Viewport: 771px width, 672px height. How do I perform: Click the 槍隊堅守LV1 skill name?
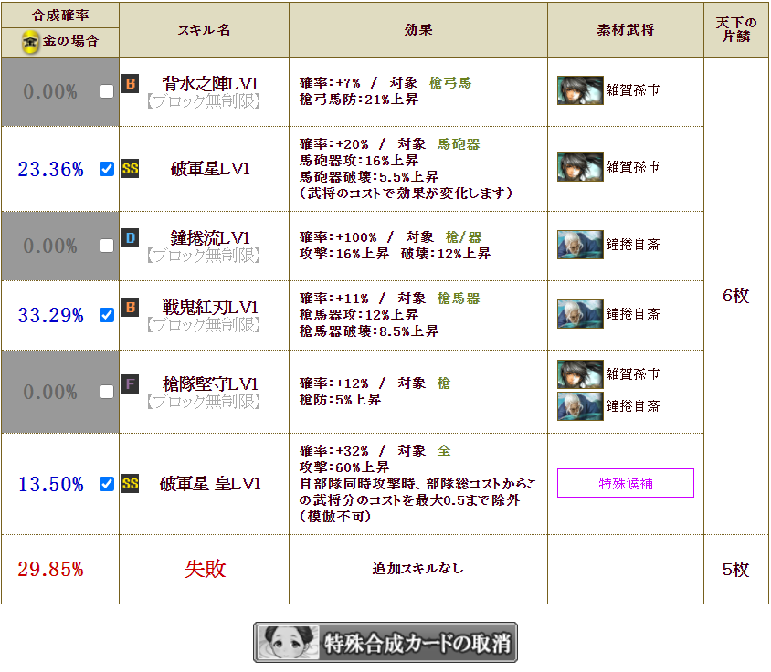pos(210,383)
